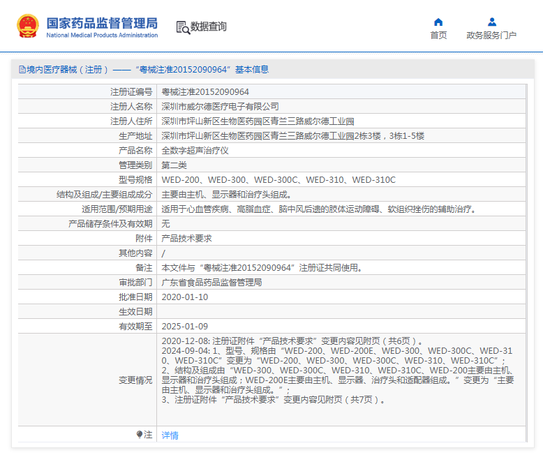Click the 变更情况 label

135,380
